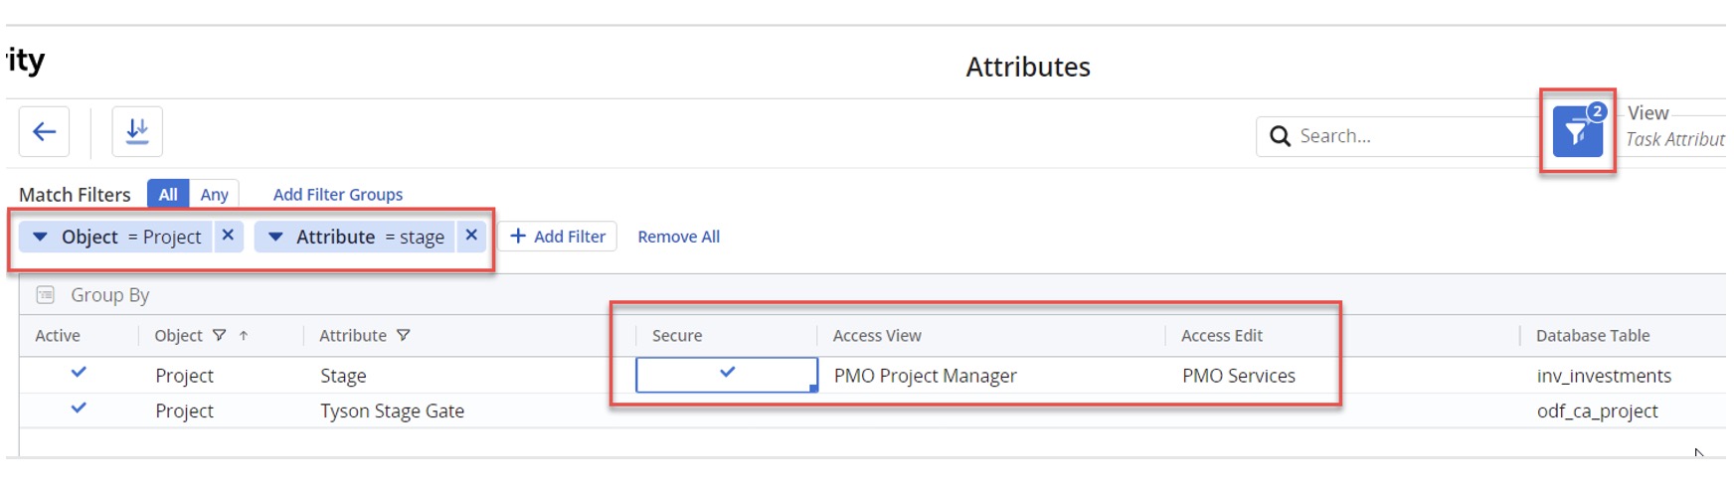This screenshot has width=1734, height=489.
Task: Click the Remove All filters link
Action: pos(679,237)
